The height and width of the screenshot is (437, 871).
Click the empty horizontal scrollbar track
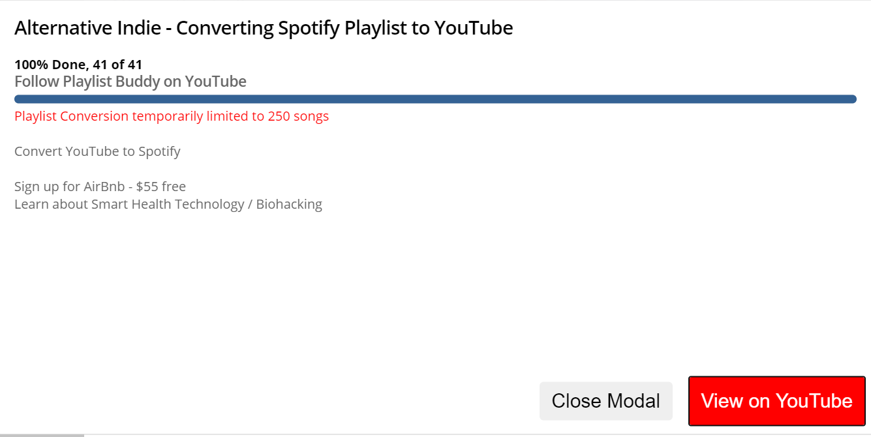pyautogui.click(x=477, y=435)
